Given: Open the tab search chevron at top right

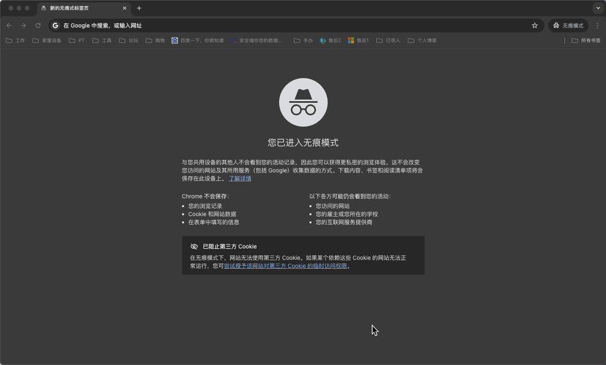Looking at the screenshot, I should coord(597,8).
